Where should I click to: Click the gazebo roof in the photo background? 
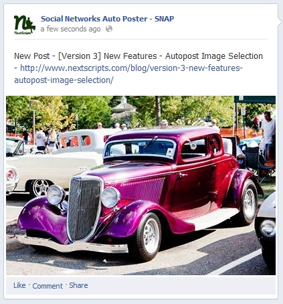[x=123, y=106]
